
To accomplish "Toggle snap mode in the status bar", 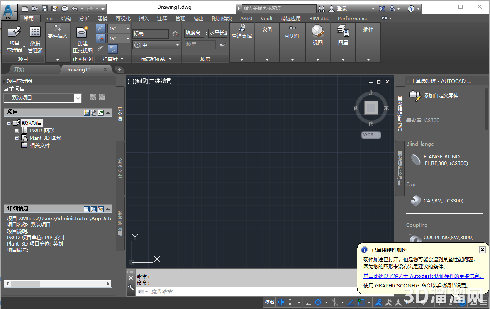I will [x=292, y=302].
